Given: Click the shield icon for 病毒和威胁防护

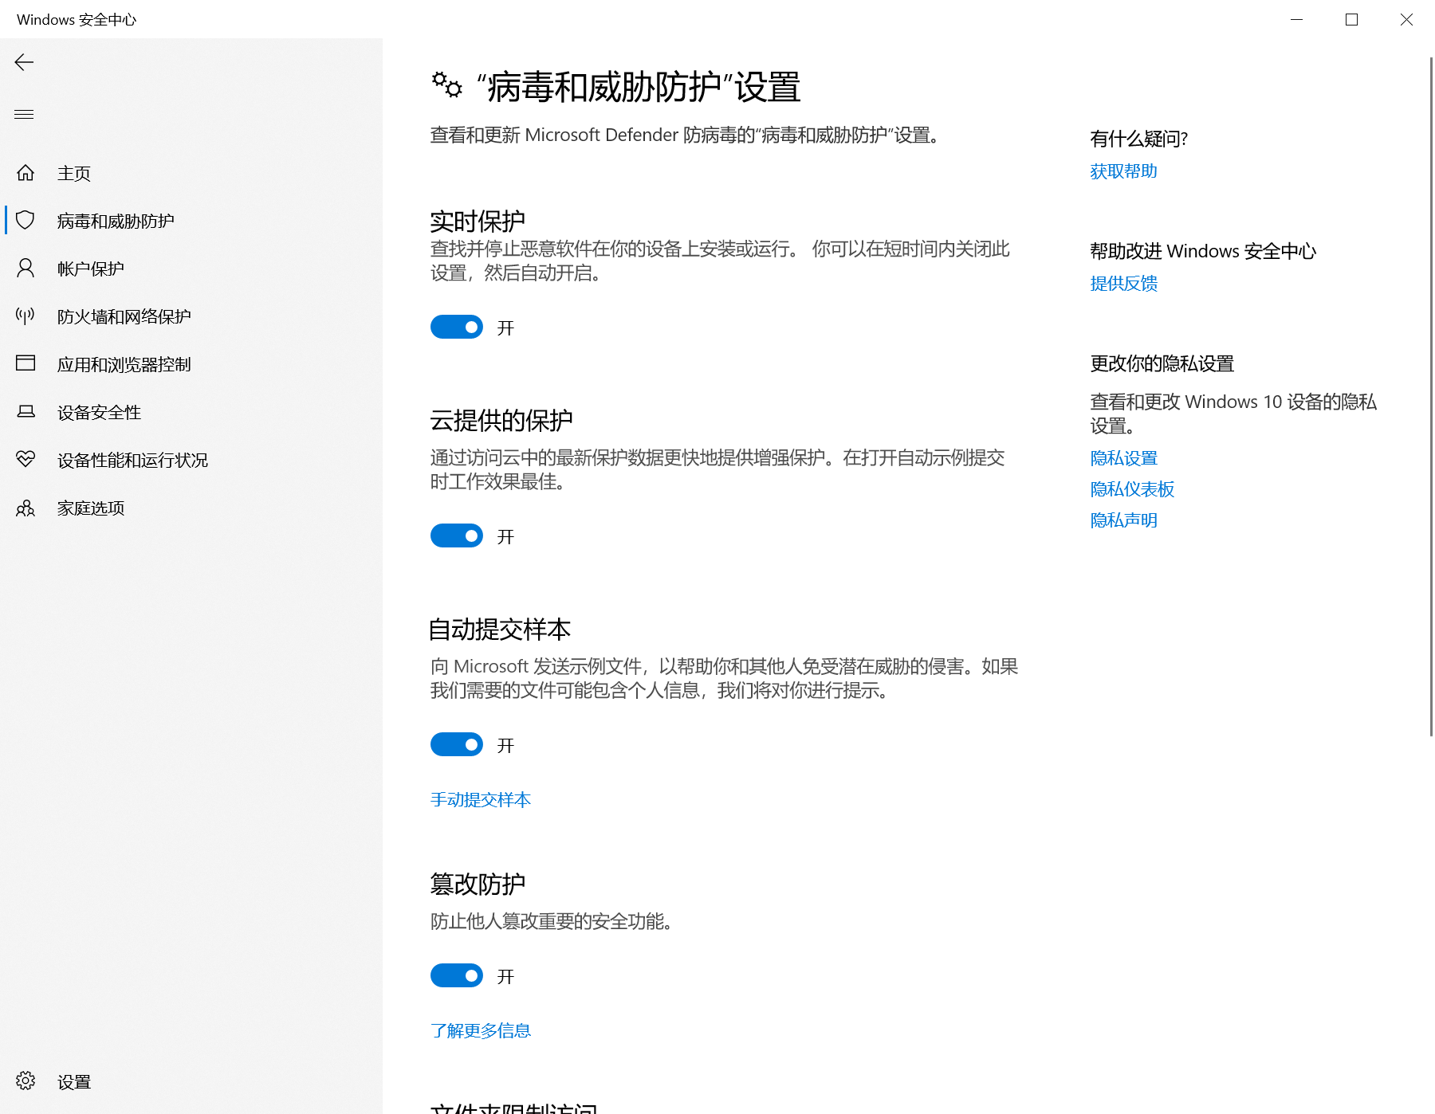Looking at the screenshot, I should (26, 220).
